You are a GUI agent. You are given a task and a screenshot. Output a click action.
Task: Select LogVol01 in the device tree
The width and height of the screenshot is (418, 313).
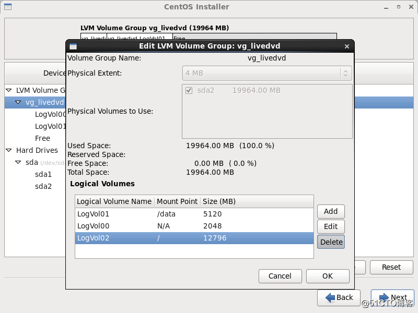pos(50,126)
